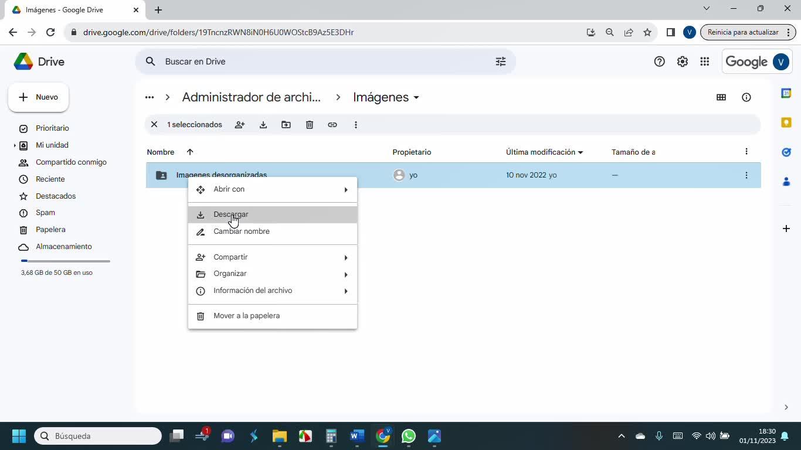This screenshot has width=801, height=450.
Task: Go to Prioritario section
Action: click(52, 128)
